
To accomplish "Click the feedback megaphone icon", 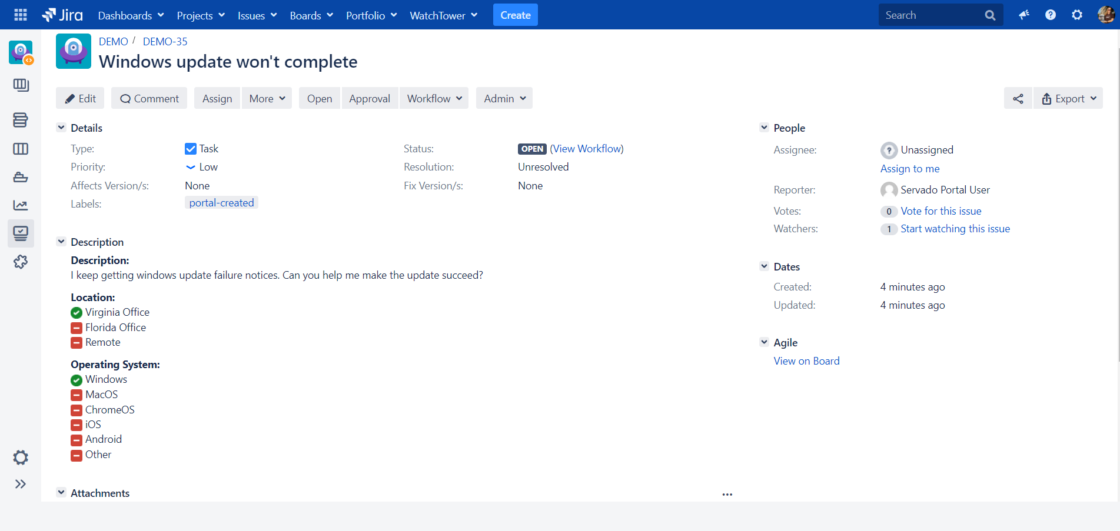I will [x=1024, y=15].
